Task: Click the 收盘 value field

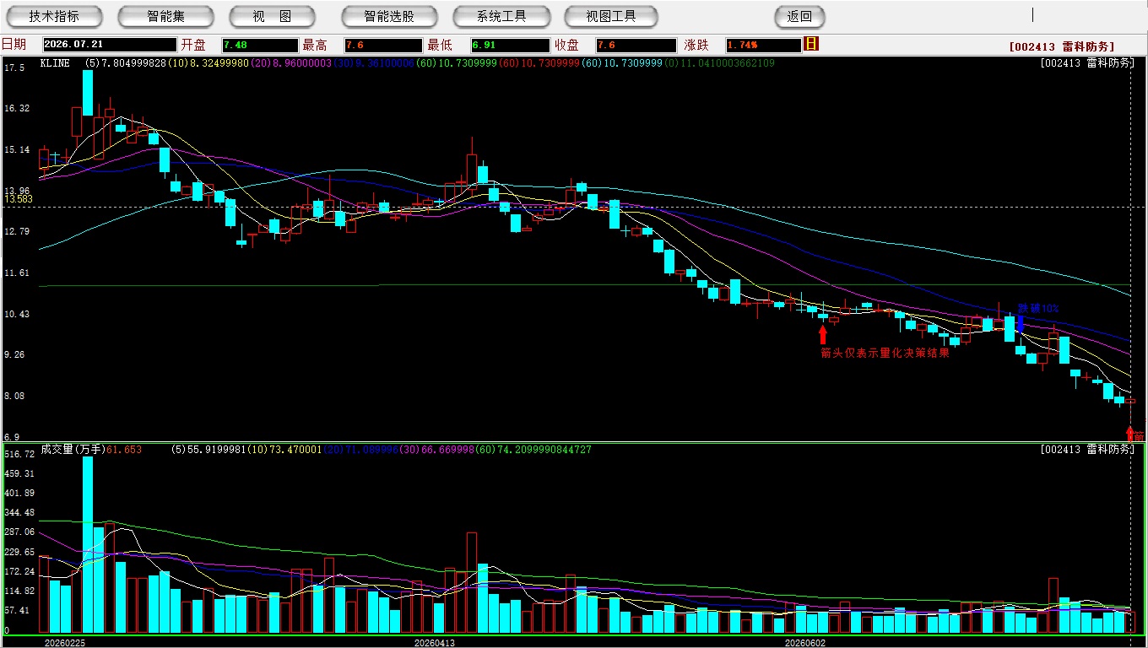Action: click(x=636, y=45)
